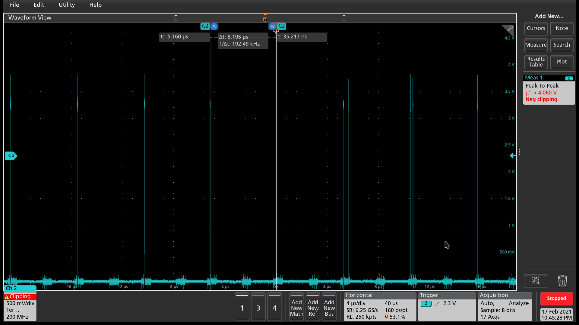Select the Meas 1 Peak-to-Peak badge
The width and height of the screenshot is (579, 325).
tap(549, 90)
